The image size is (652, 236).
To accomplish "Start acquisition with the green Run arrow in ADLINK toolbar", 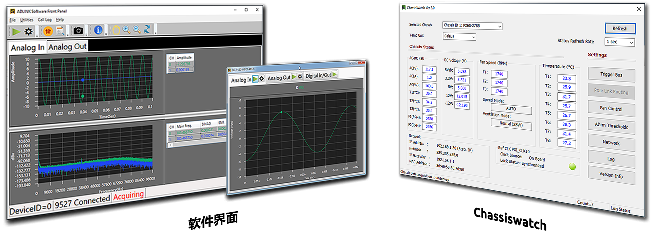I will point(16,32).
